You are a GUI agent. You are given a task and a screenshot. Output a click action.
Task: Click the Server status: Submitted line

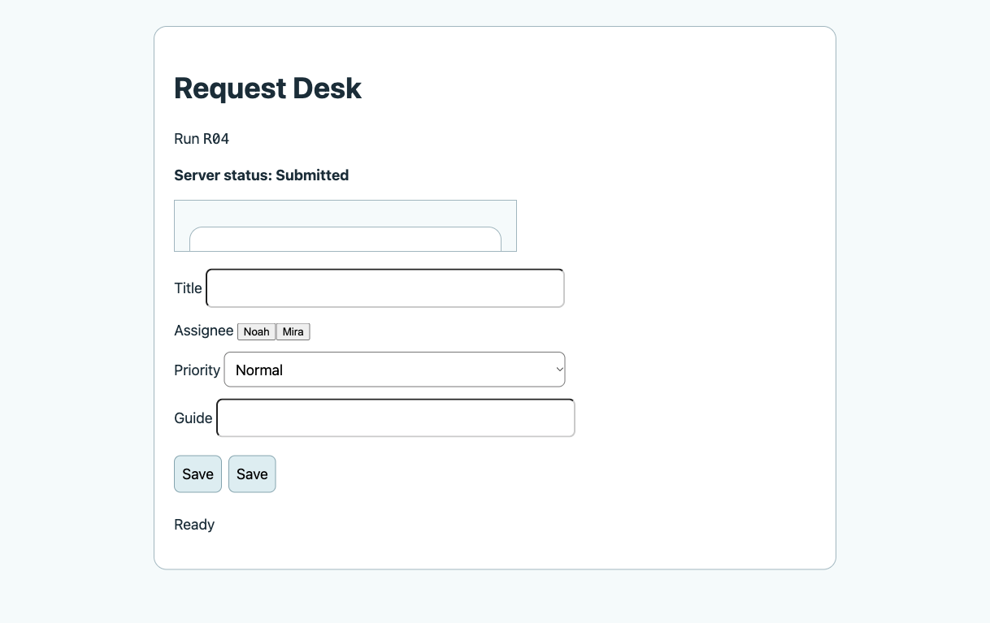tap(262, 175)
